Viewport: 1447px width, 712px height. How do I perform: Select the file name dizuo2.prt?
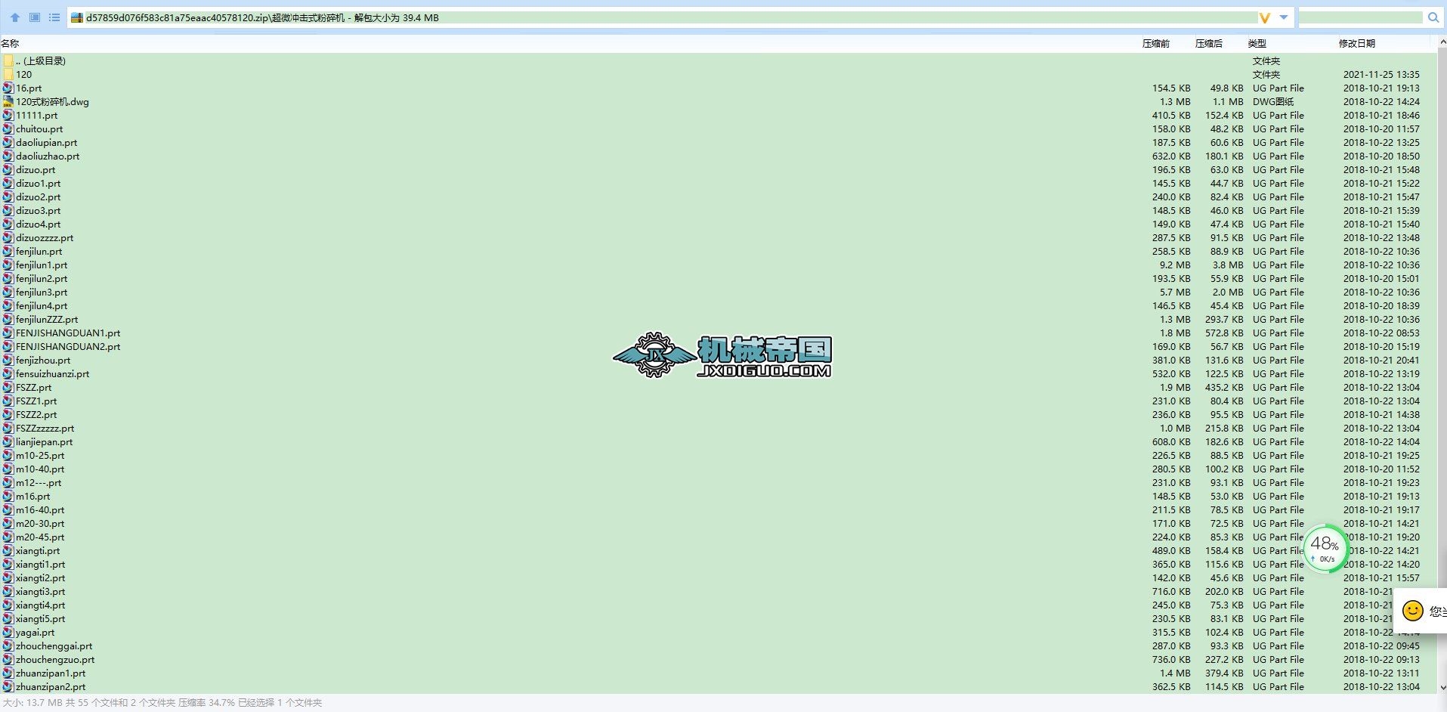39,197
